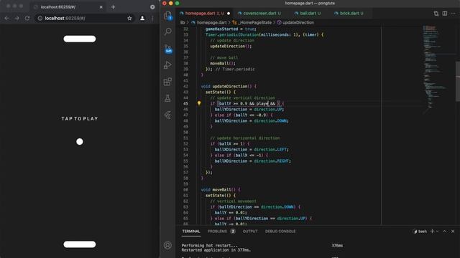Open the Accounts icon in activity bar
Screen dimensions: 460x258
pos(167,245)
